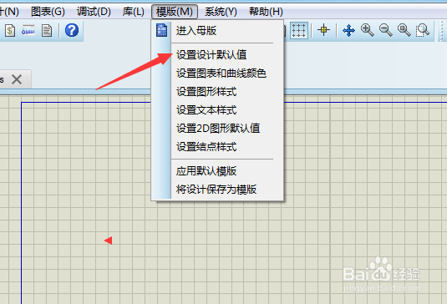The width and height of the screenshot is (447, 304).
Task: Open the 帮助(H) menu
Action: (x=266, y=12)
